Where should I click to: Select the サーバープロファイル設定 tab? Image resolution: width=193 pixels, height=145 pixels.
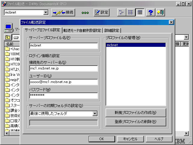(x=42, y=30)
